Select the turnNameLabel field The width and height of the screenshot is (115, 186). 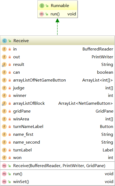click(x=57, y=127)
